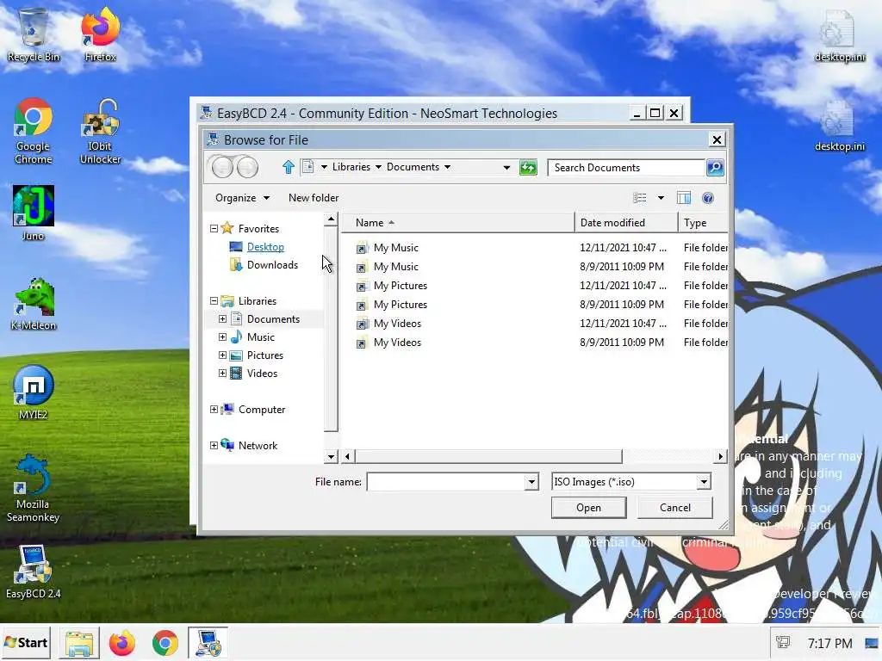Launch Firefox from the desktop icon
Image resolution: width=882 pixels, height=661 pixels.
click(x=100, y=34)
